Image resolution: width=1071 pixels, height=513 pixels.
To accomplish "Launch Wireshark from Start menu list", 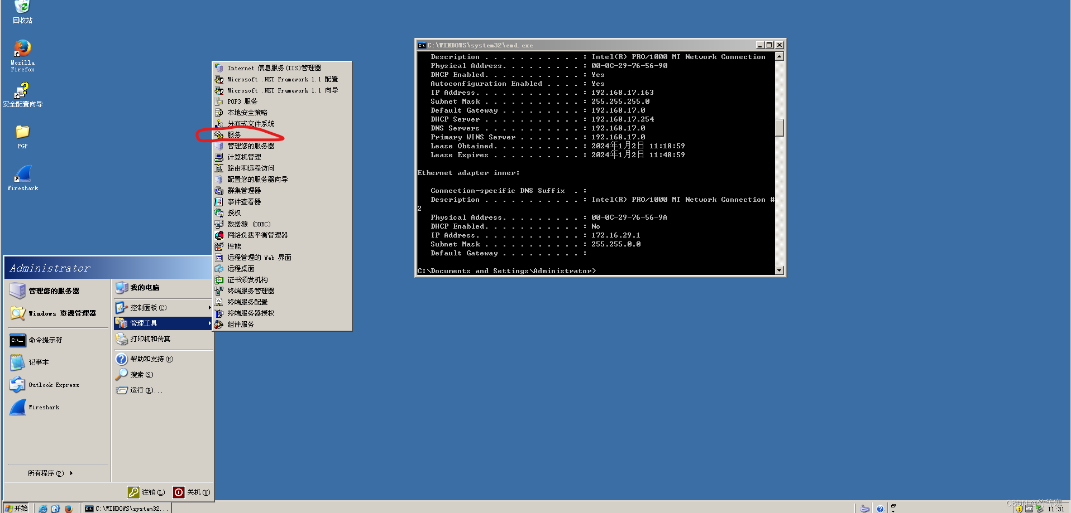I will (x=58, y=407).
